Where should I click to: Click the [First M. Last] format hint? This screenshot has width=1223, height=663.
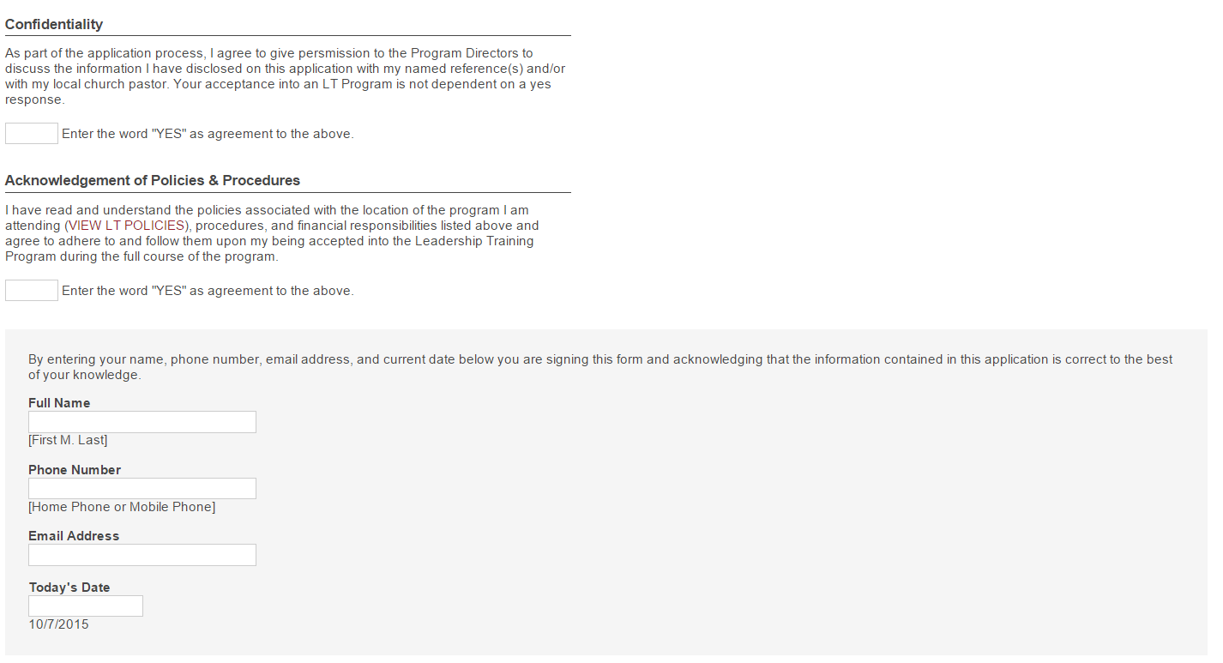point(68,440)
